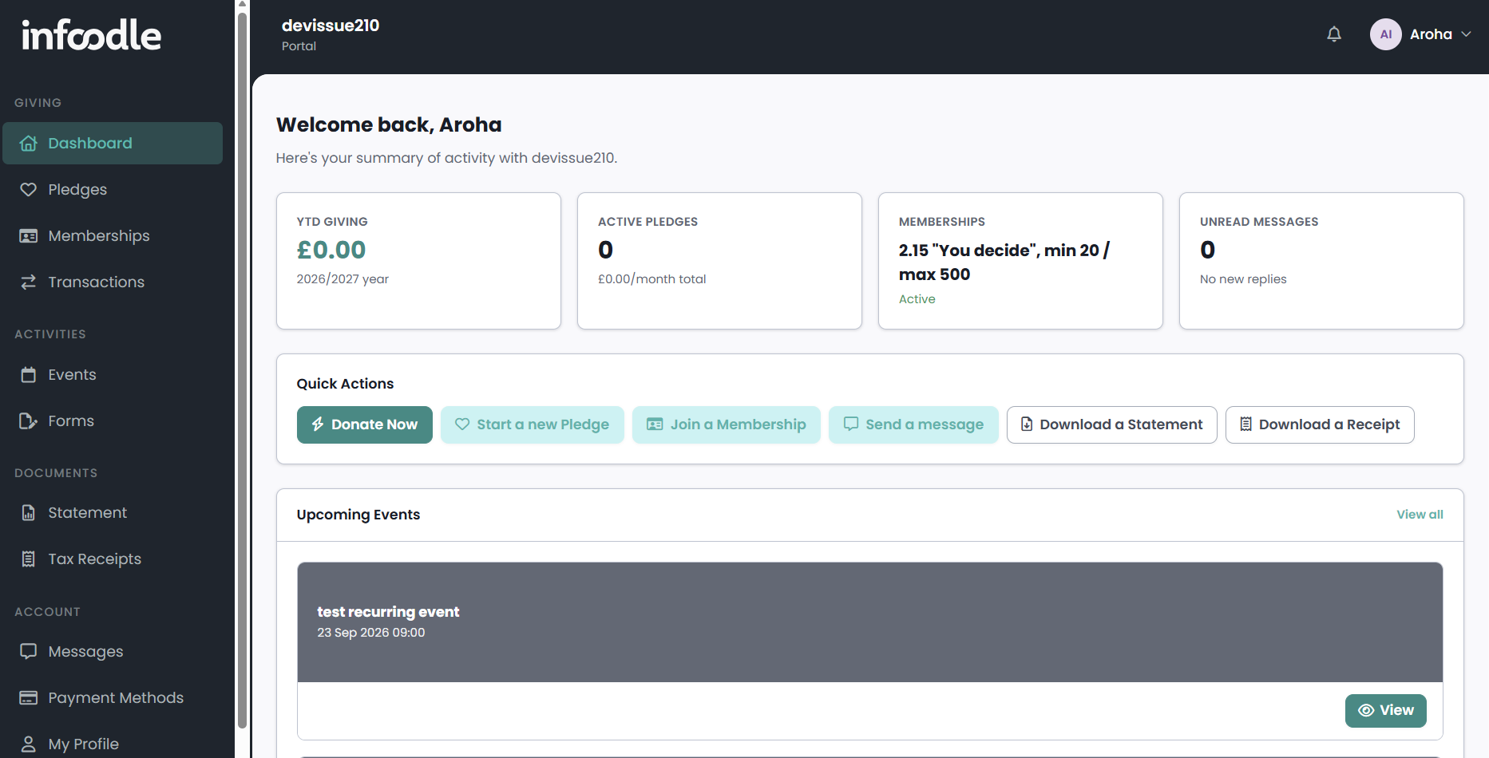Click the YTD Giving £0.00 amount
This screenshot has width=1489, height=758.
[x=331, y=250]
